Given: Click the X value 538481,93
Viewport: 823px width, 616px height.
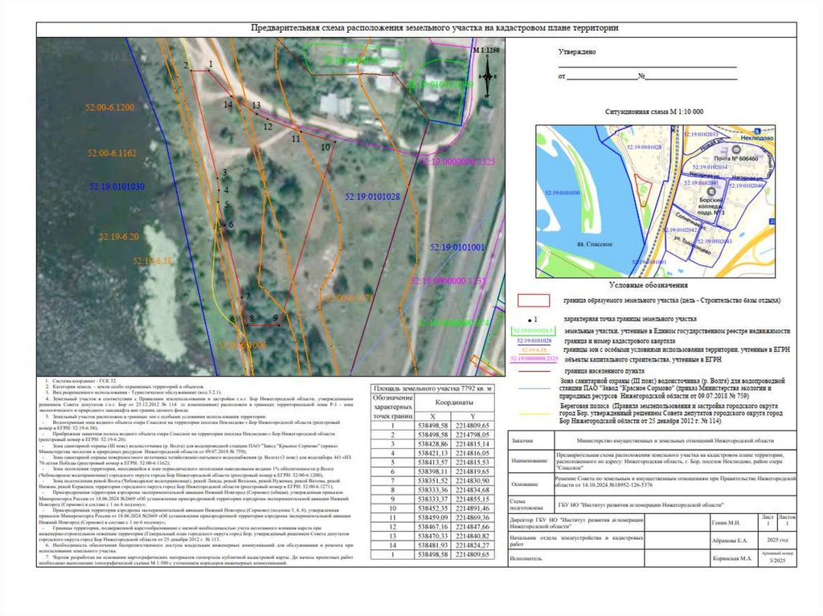Looking at the screenshot, I should click(433, 545).
